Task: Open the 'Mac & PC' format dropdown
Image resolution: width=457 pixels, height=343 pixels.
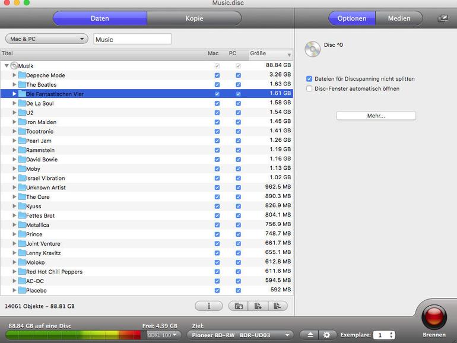Action: (47, 39)
